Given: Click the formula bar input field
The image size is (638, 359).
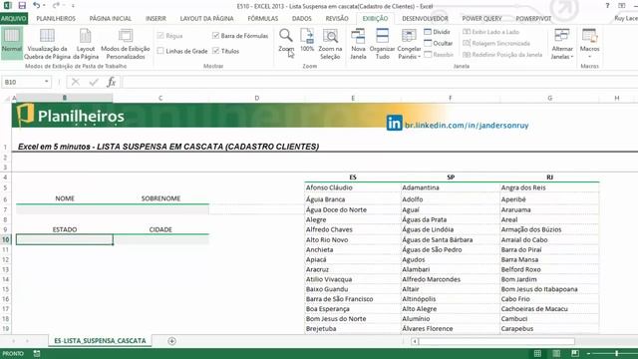Looking at the screenshot, I should 379,82.
